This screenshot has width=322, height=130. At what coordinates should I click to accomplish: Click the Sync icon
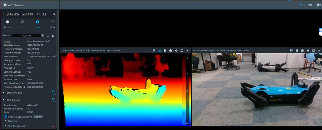pos(23,22)
